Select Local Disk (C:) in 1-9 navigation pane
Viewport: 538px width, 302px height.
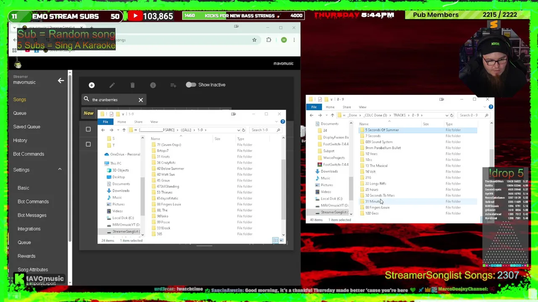[x=123, y=218]
